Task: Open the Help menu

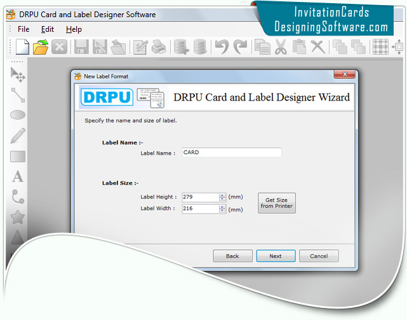Action: (x=74, y=29)
